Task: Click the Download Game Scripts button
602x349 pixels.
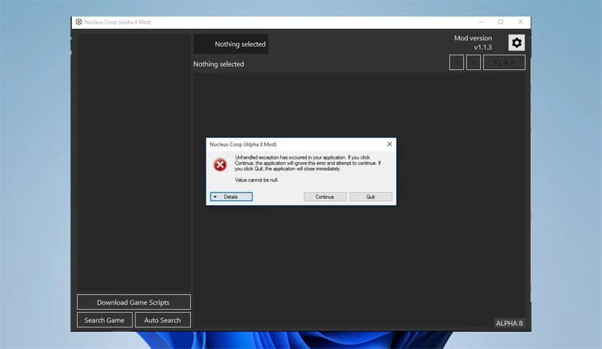Action: point(133,302)
